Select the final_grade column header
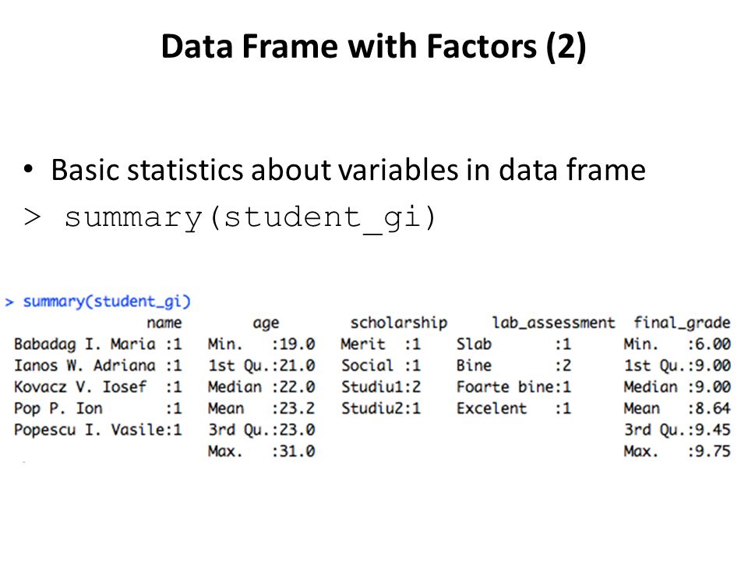748x561 pixels. coord(682,323)
